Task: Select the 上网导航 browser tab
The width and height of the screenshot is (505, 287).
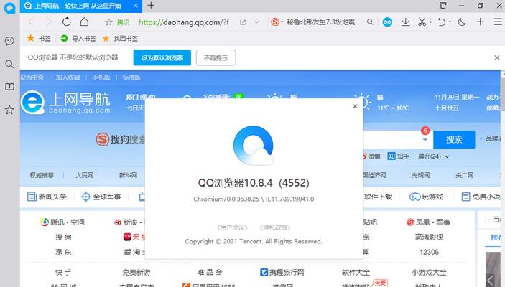Action: click(81, 6)
